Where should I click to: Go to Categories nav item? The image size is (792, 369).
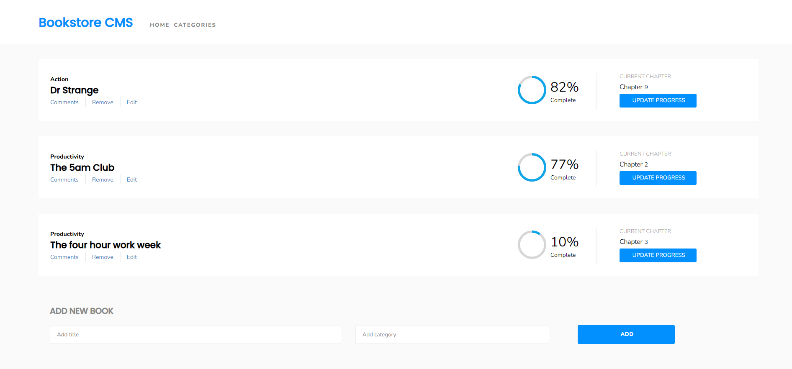click(195, 25)
